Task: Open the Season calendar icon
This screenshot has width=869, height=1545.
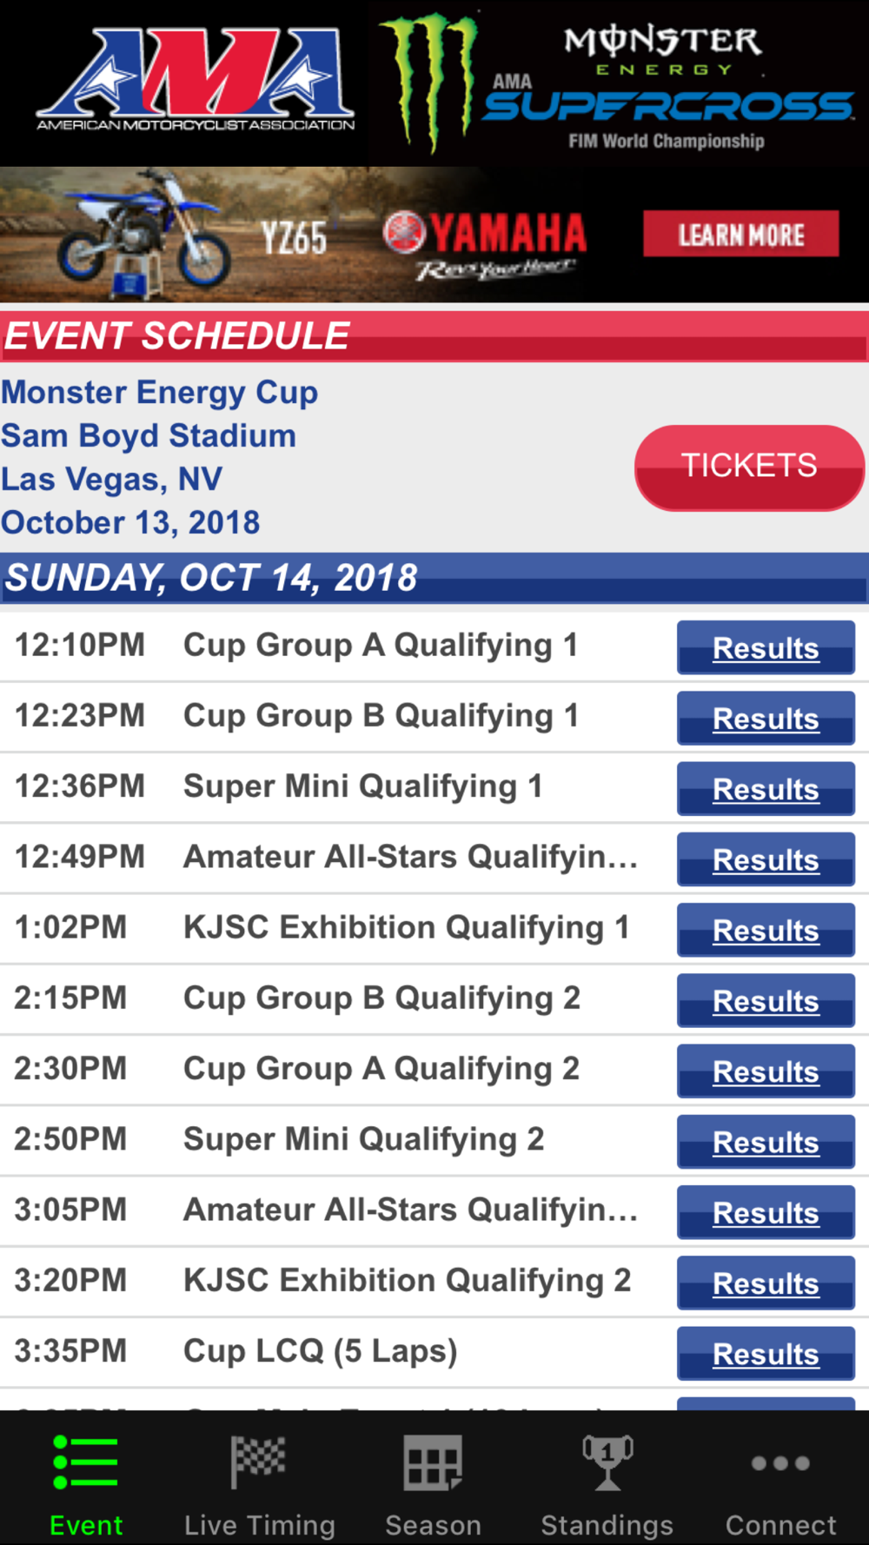Action: (x=433, y=1462)
